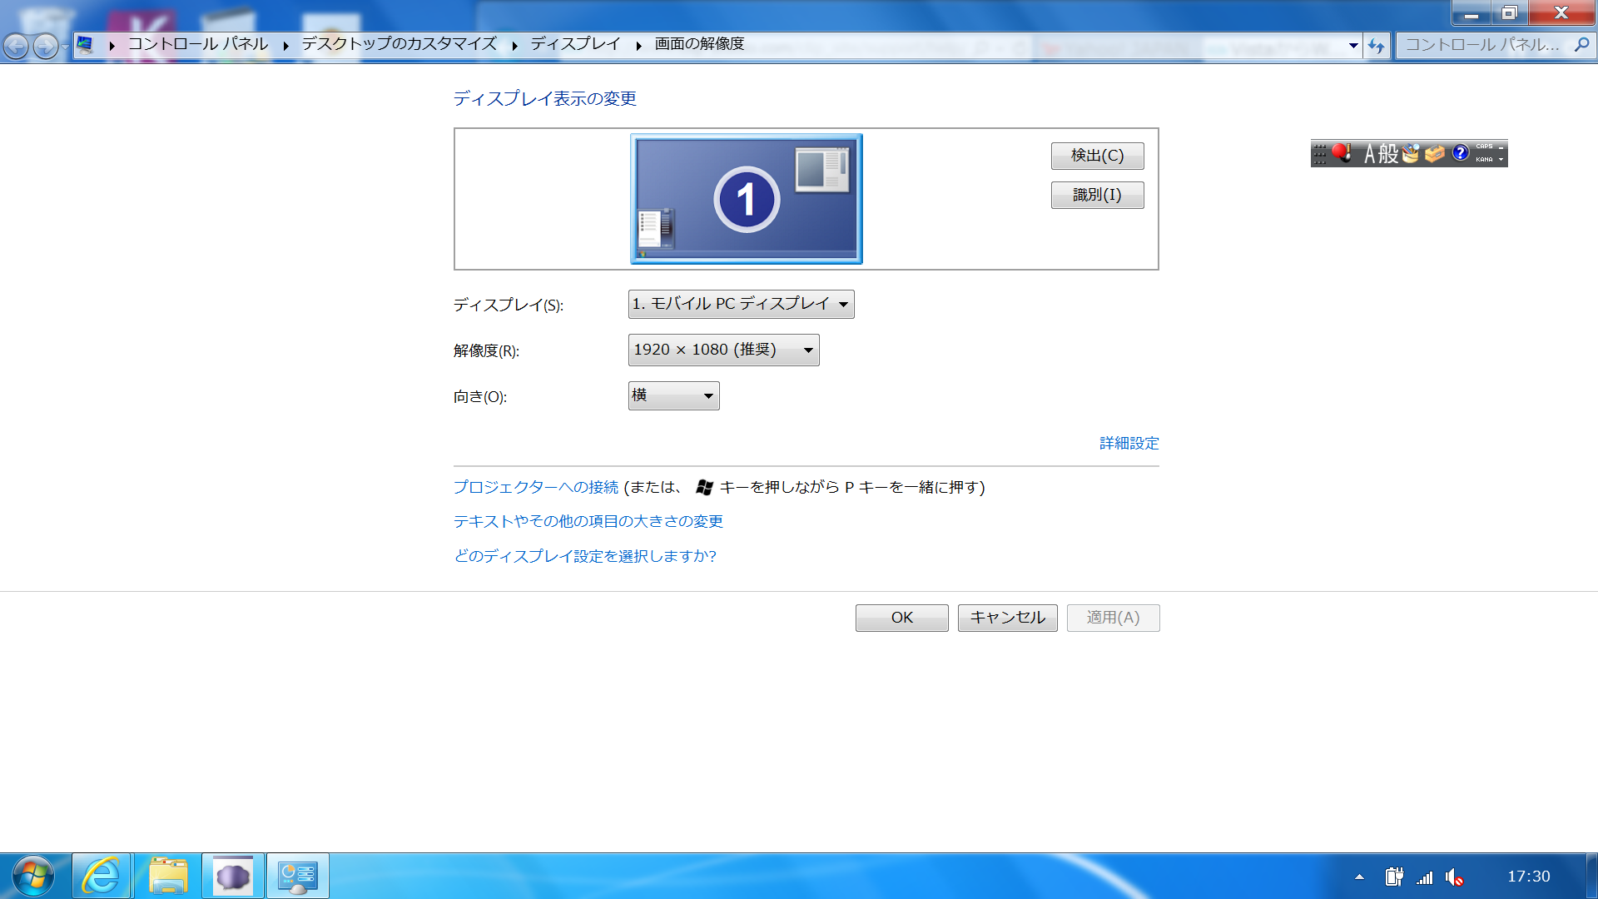The width and height of the screenshot is (1598, 899).
Task: Toggle the CAPS lock indicator on IME bar
Action: [x=1484, y=147]
